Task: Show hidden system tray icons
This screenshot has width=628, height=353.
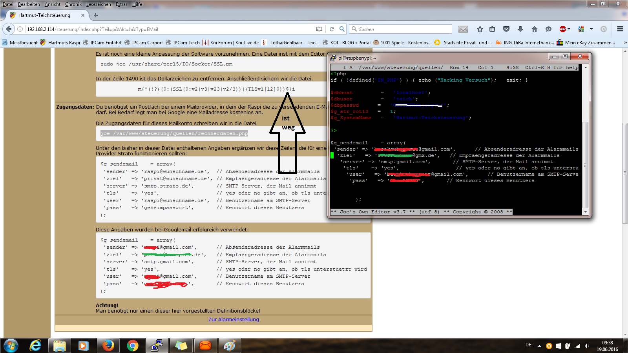Action: point(539,346)
